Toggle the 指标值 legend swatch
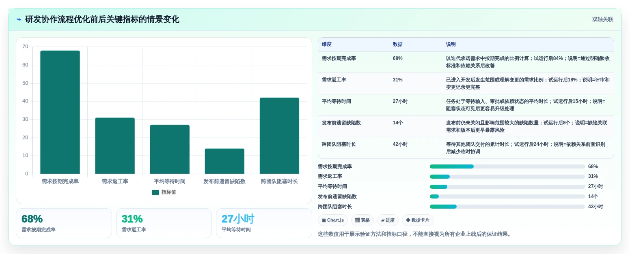The height and width of the screenshot is (254, 630). (155, 192)
